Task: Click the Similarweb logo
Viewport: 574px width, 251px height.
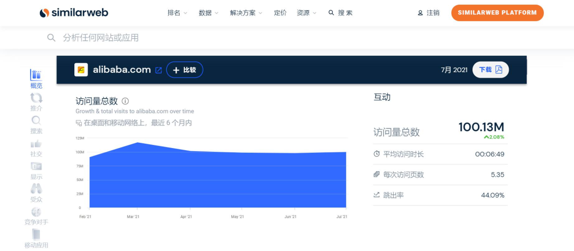Action: [x=74, y=13]
